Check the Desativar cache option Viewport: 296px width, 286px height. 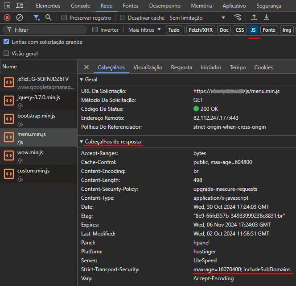tap(123, 18)
